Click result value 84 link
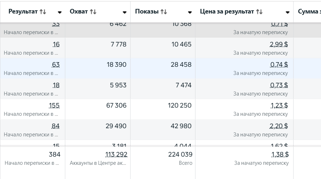Screen dimensions: 321x179 [x=56, y=126]
